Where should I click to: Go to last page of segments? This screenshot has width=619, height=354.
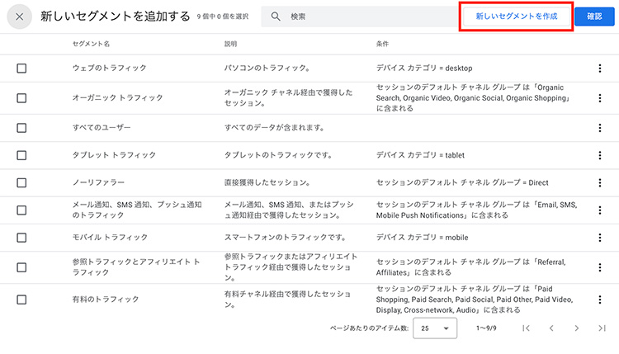point(602,328)
